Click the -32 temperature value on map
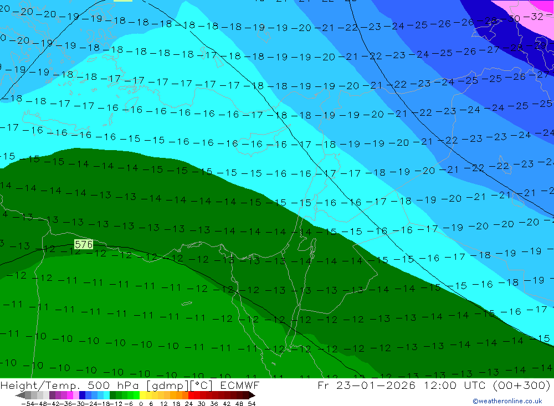 point(533,16)
